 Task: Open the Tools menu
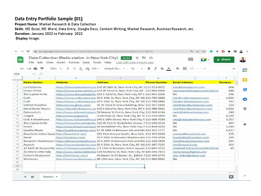pyautogui.click(x=97, y=62)
